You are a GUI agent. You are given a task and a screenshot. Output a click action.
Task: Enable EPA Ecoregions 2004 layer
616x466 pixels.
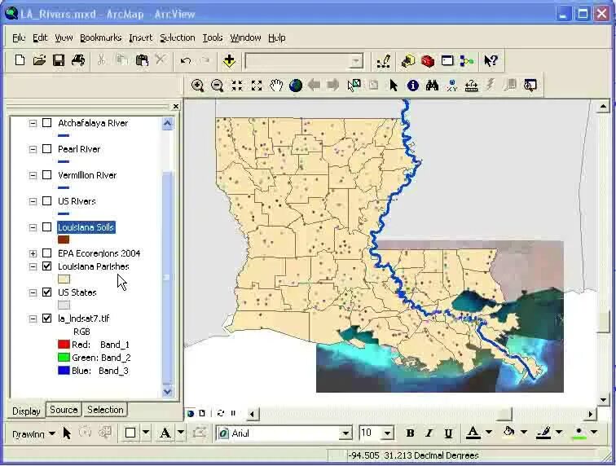click(46, 253)
